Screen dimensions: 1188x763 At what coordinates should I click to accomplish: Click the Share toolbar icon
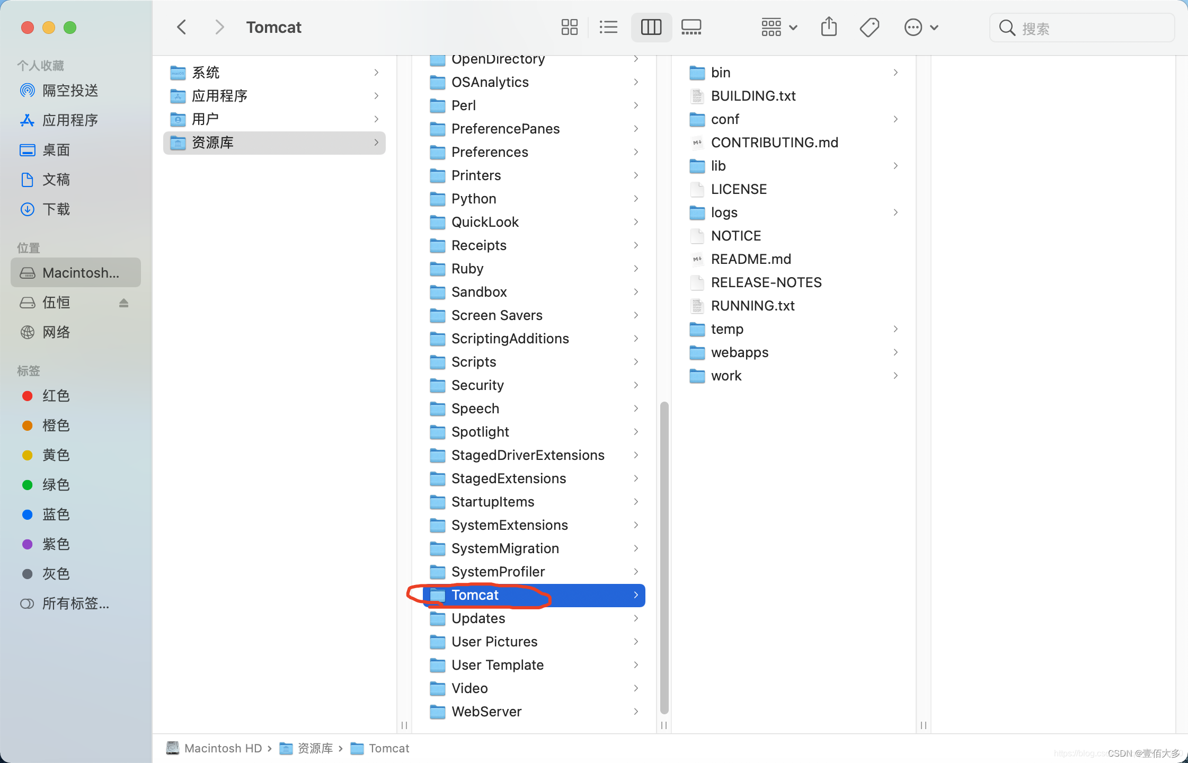pyautogui.click(x=829, y=27)
